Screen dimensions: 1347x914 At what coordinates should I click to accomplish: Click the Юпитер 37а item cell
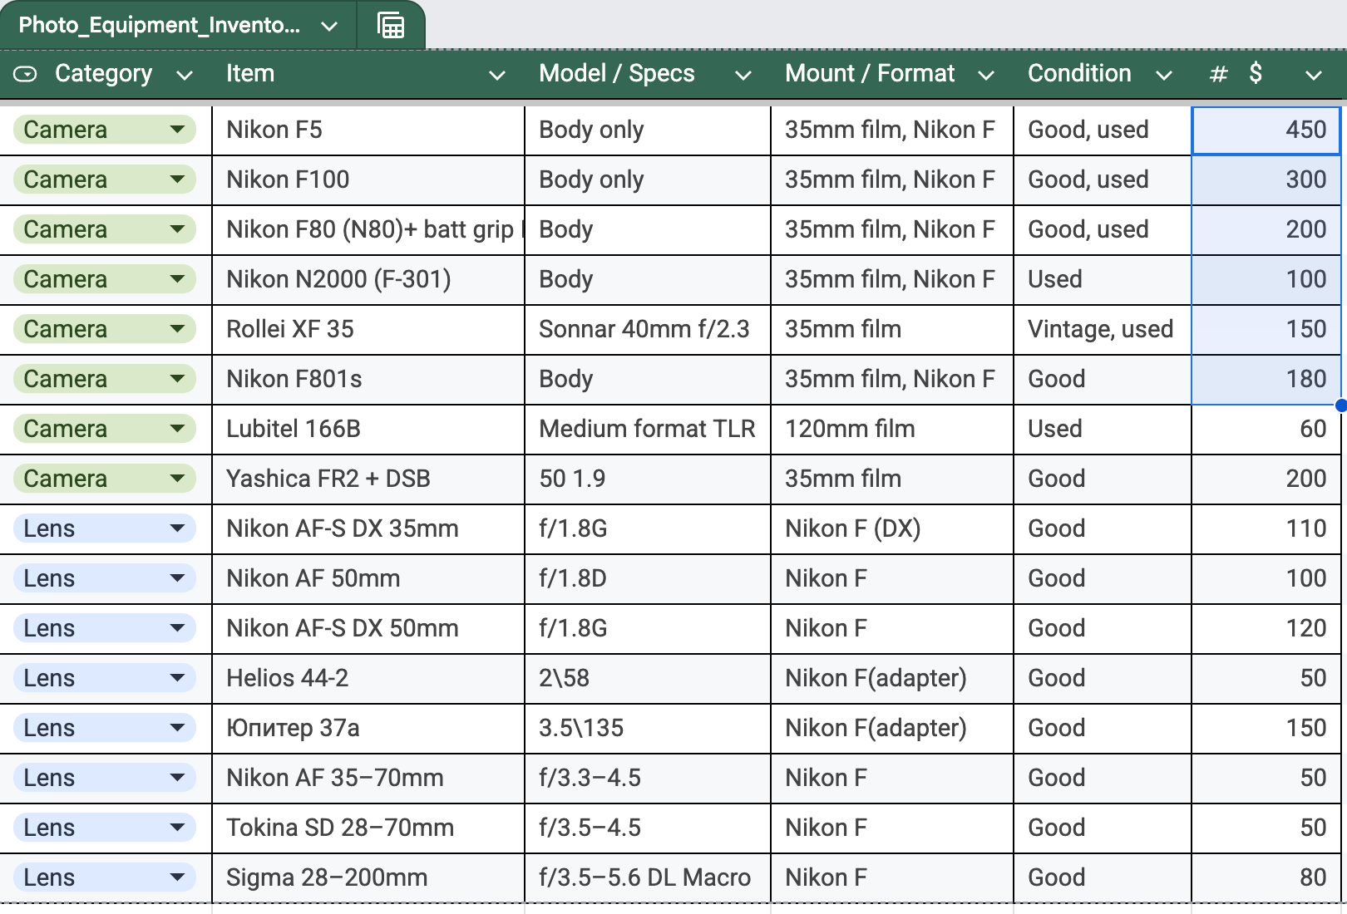pyautogui.click(x=368, y=728)
